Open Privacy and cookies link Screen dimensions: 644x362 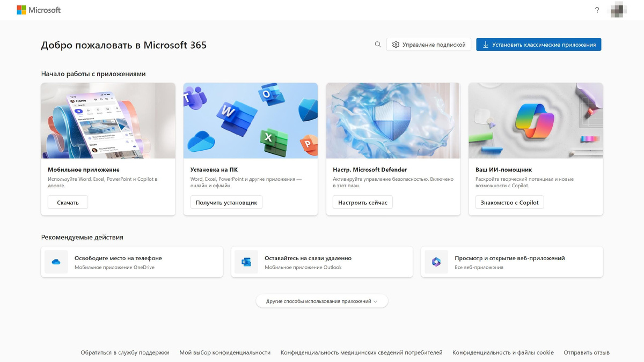[503, 352]
